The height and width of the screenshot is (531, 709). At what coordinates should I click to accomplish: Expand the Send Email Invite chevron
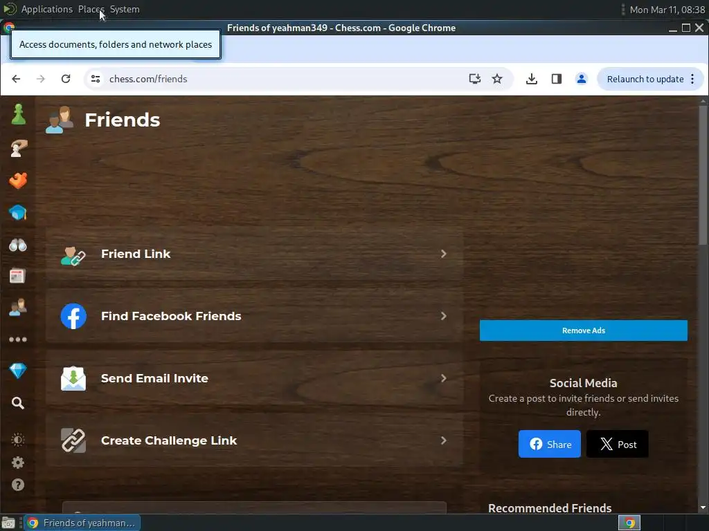coord(444,378)
